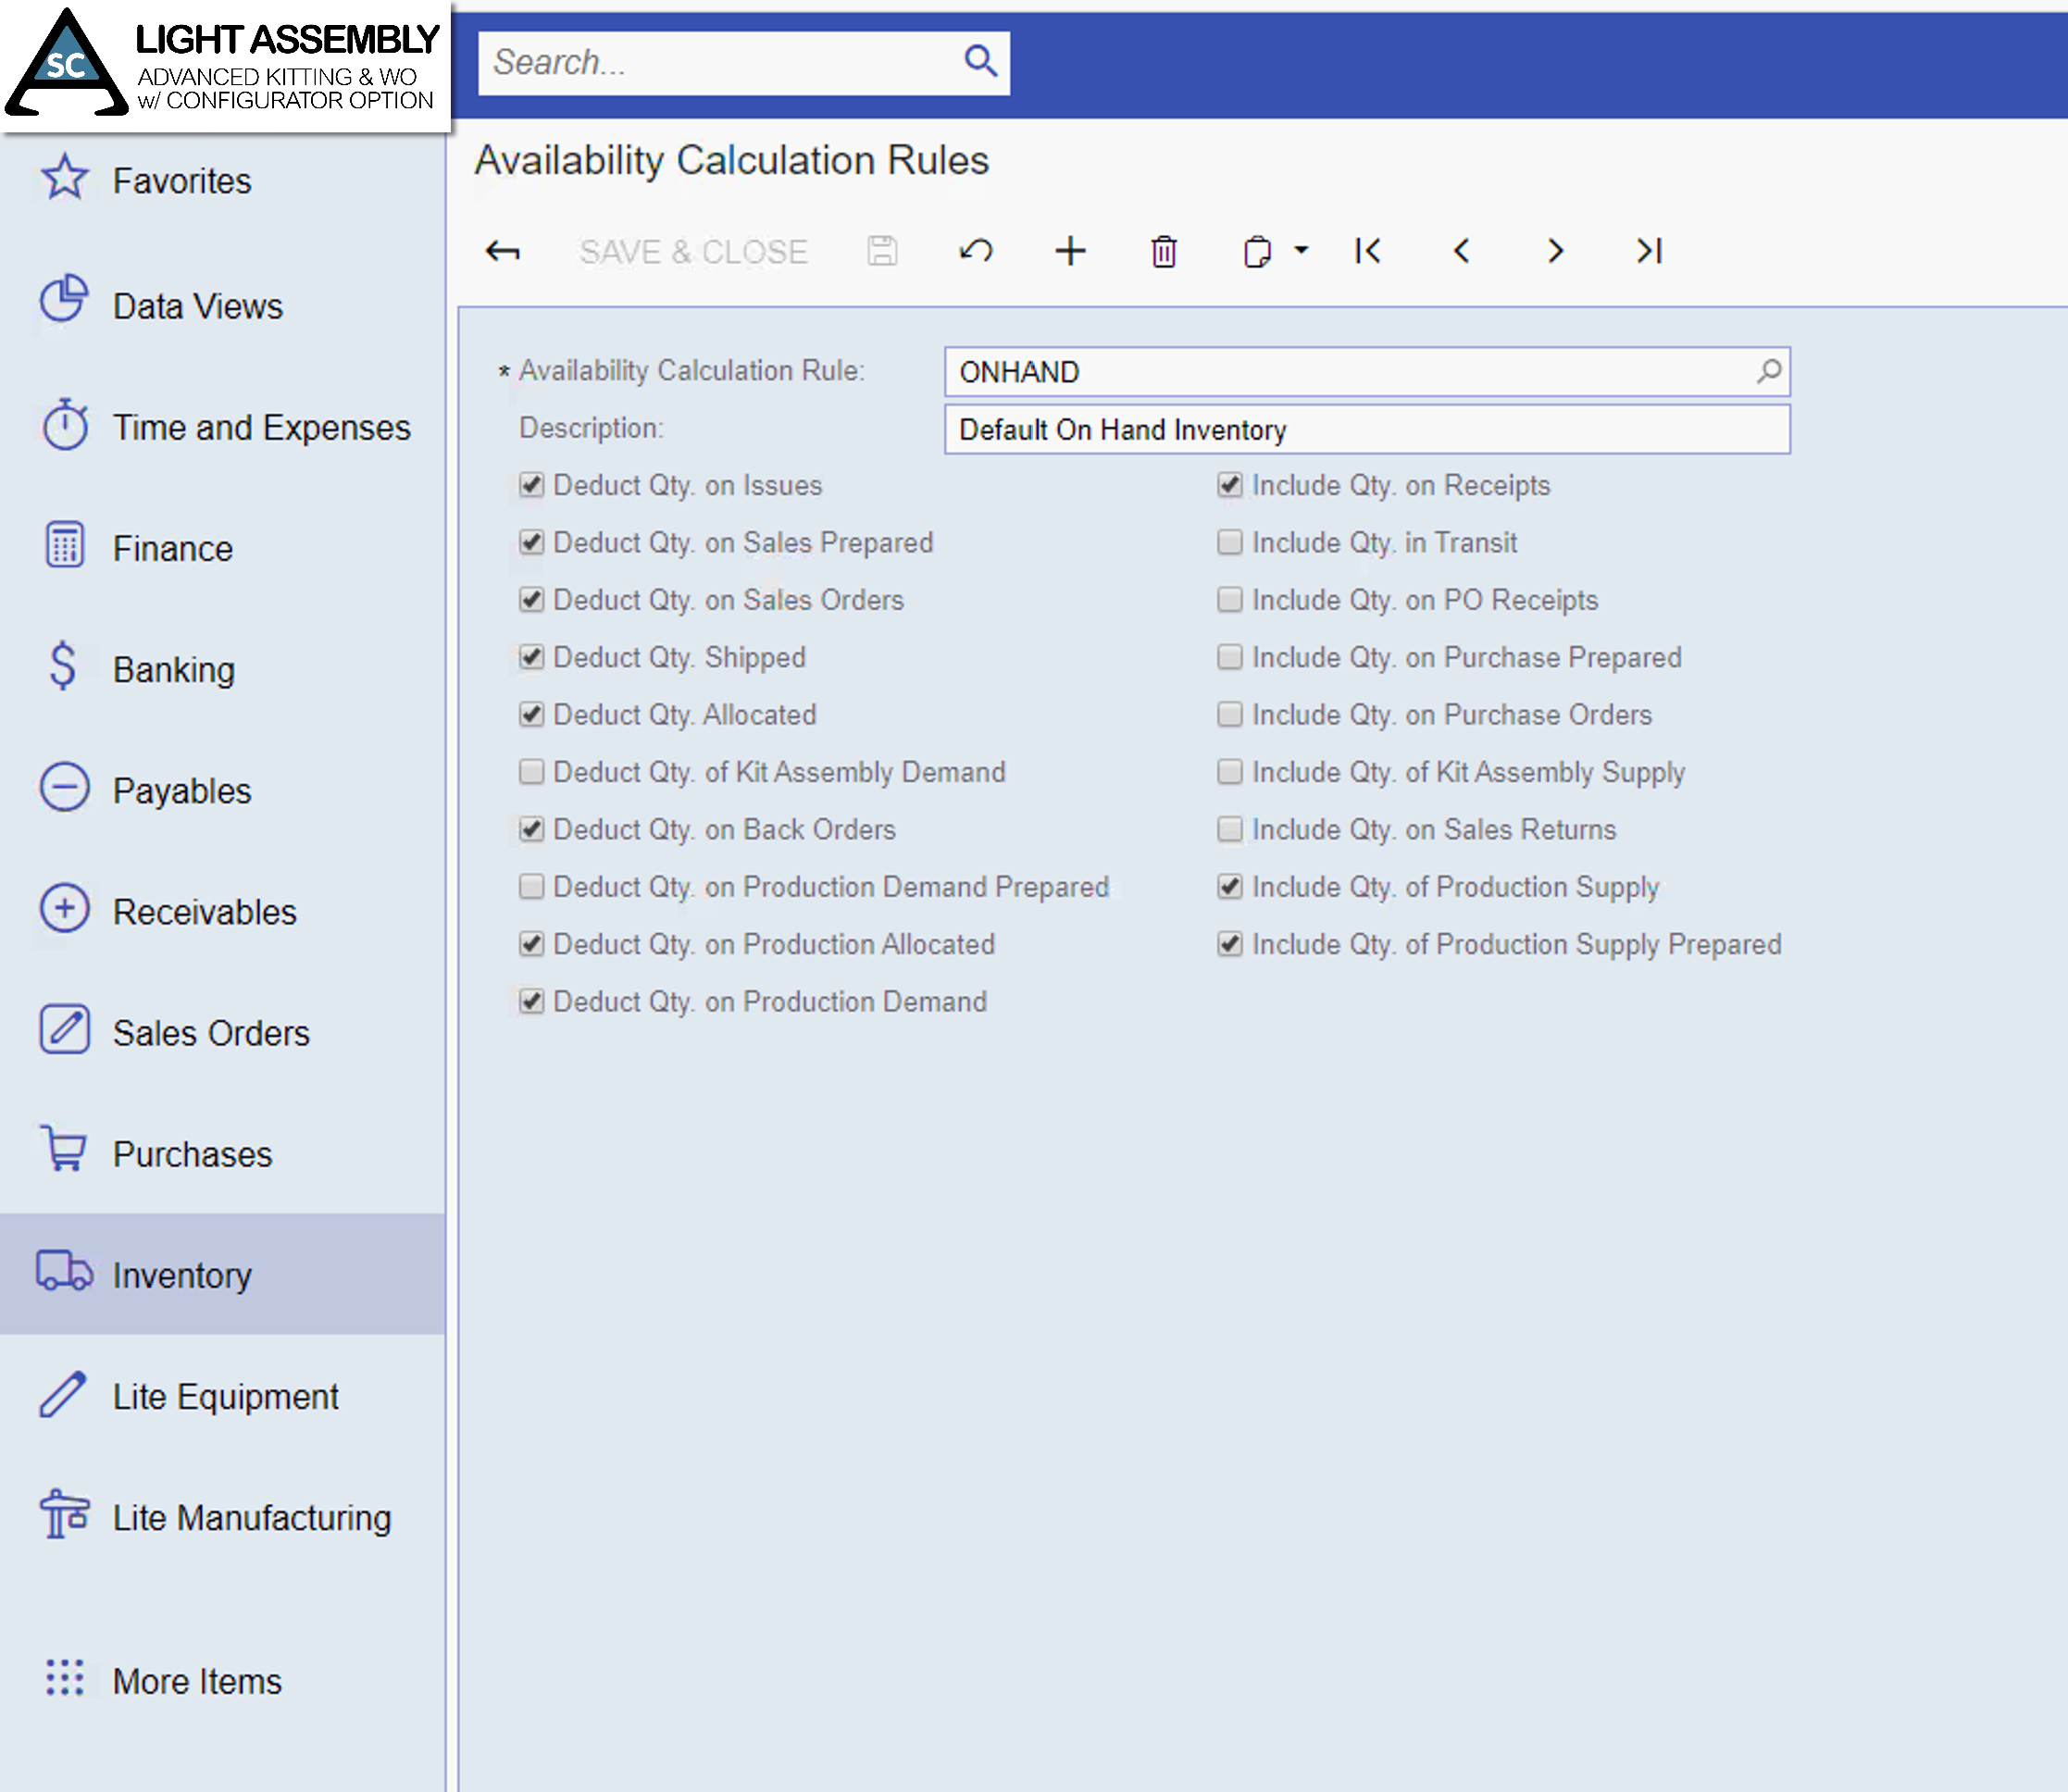Enable Deduct Qty. of Kit Assembly Demand
The width and height of the screenshot is (2068, 1792).
tap(532, 772)
